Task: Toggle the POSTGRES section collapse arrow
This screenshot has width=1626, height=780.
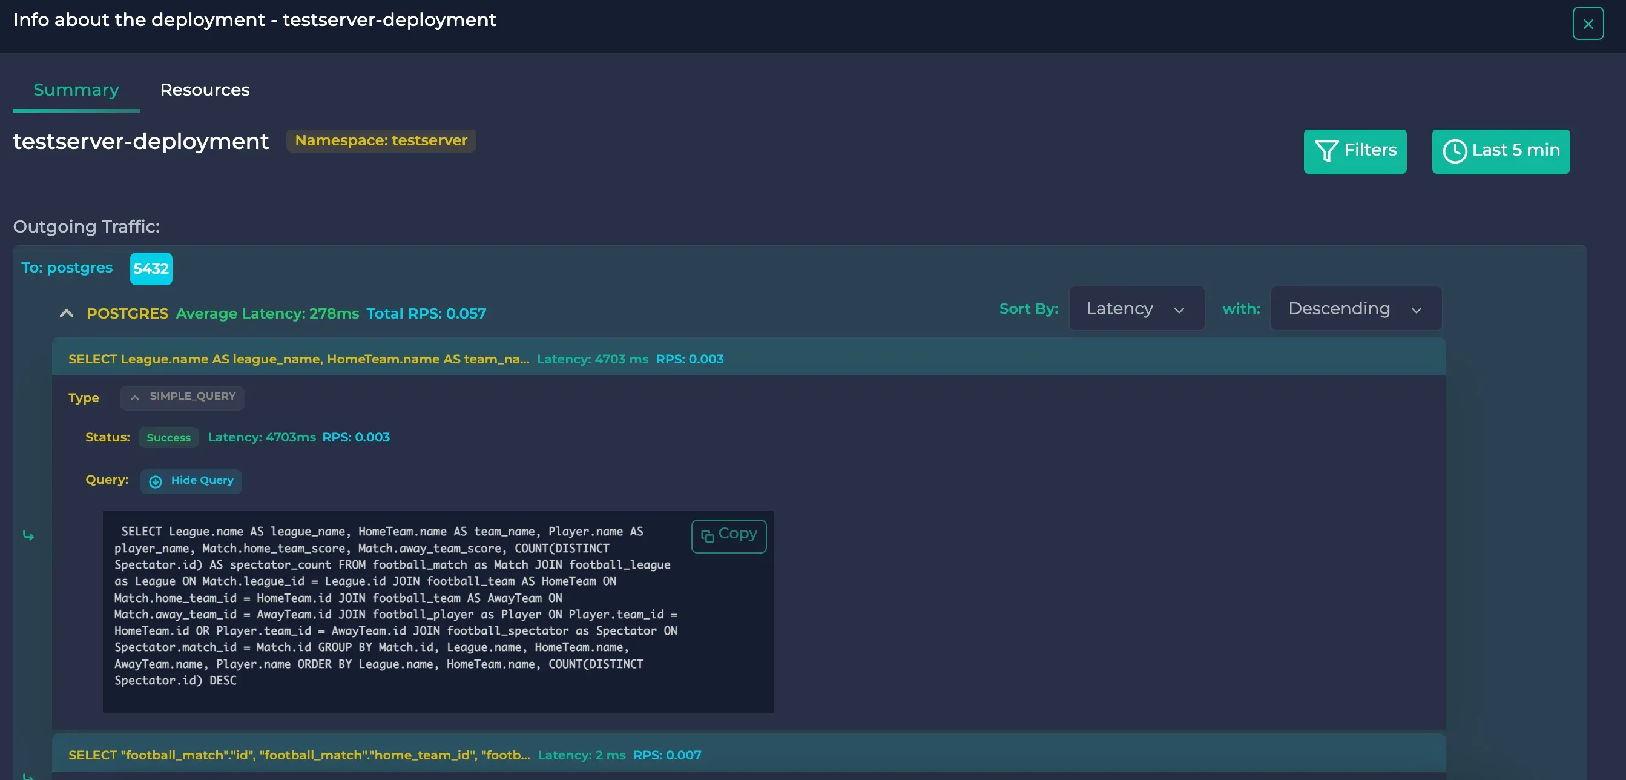Action: click(x=67, y=311)
